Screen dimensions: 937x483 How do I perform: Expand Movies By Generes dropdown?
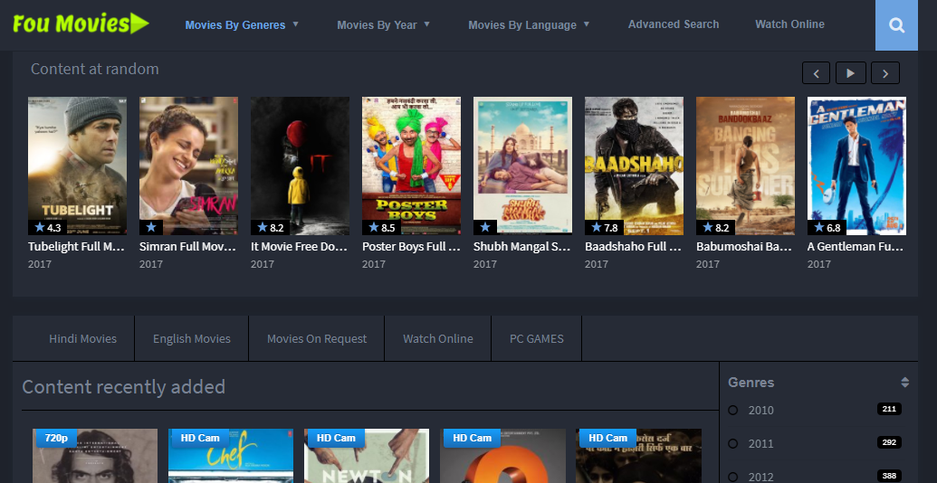242,25
